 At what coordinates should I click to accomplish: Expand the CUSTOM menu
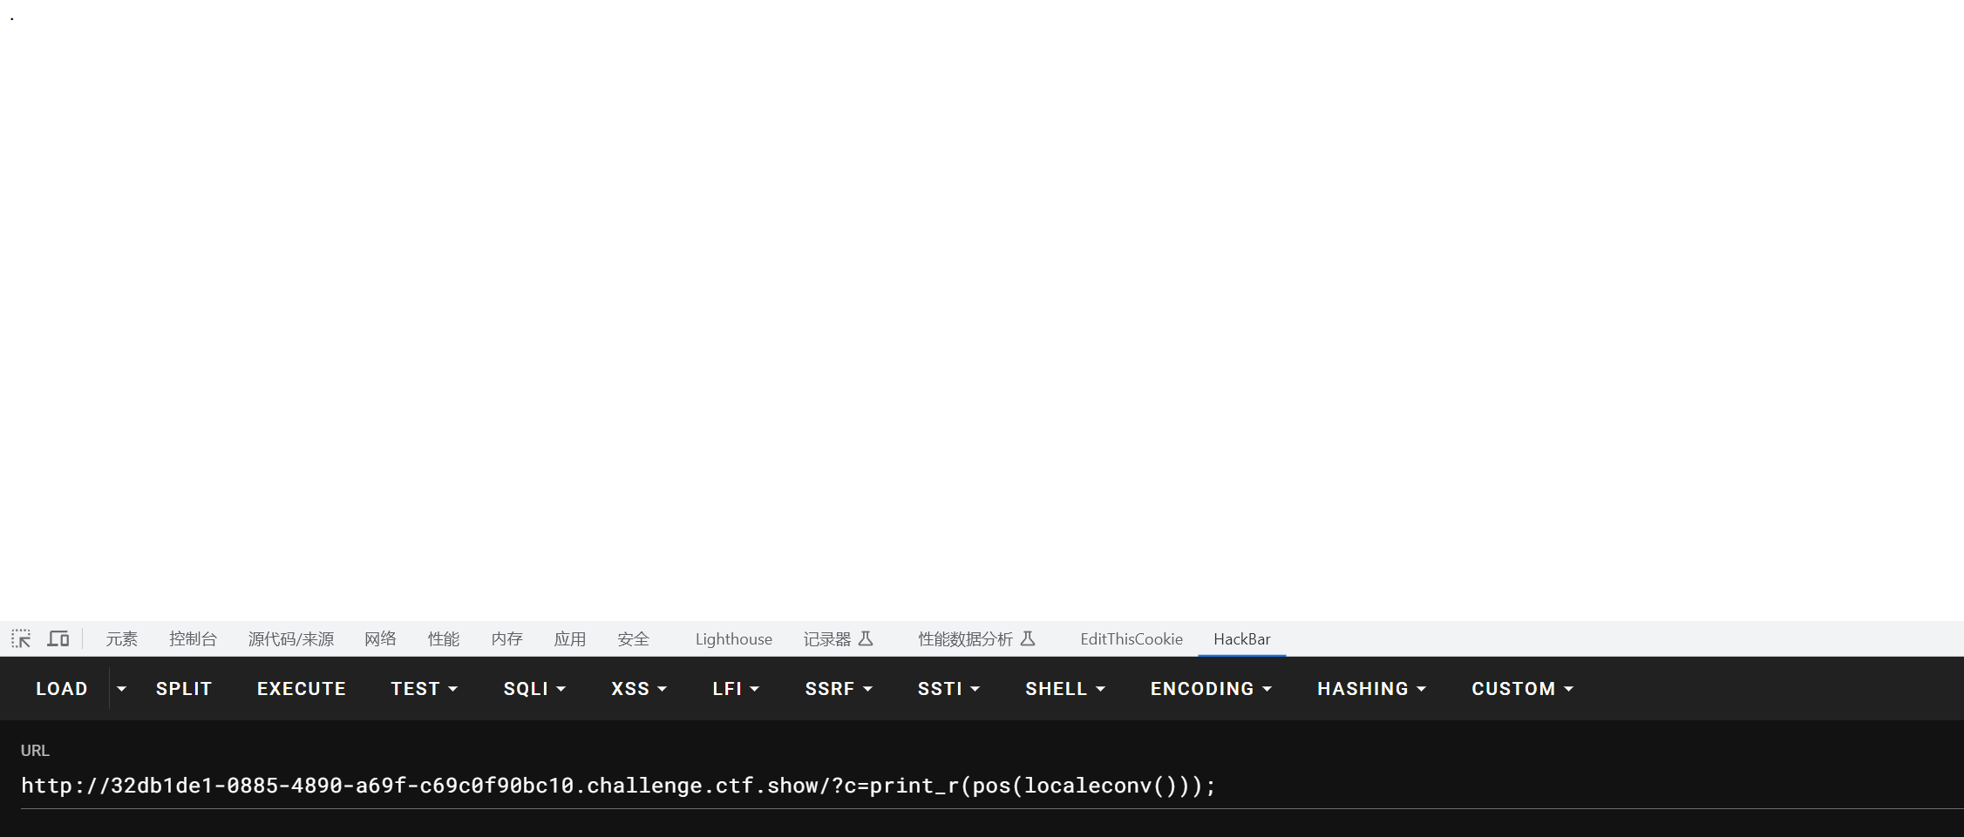click(x=1522, y=689)
